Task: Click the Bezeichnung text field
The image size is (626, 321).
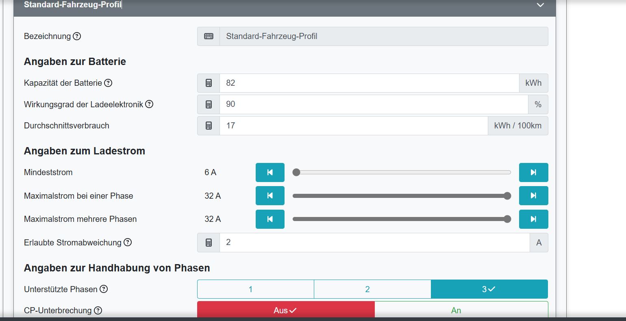Action: [x=384, y=36]
